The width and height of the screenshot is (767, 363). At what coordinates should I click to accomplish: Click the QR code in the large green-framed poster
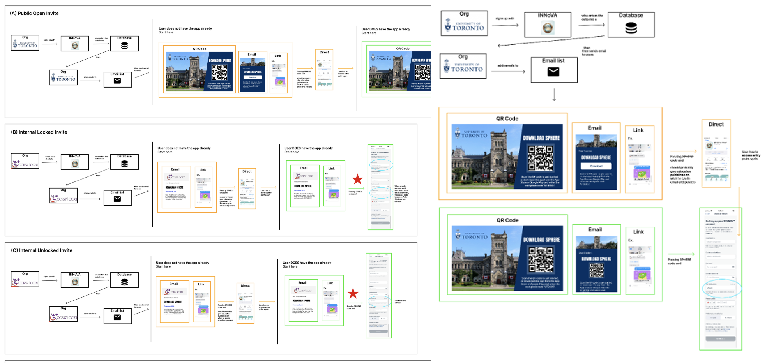(541, 260)
